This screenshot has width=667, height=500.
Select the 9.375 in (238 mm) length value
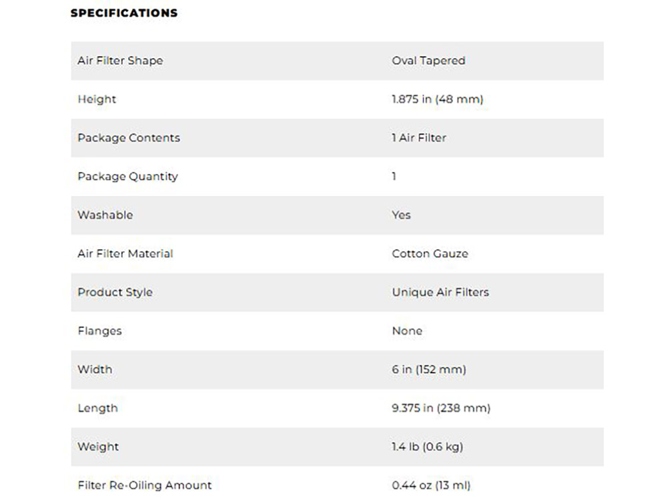coord(441,408)
